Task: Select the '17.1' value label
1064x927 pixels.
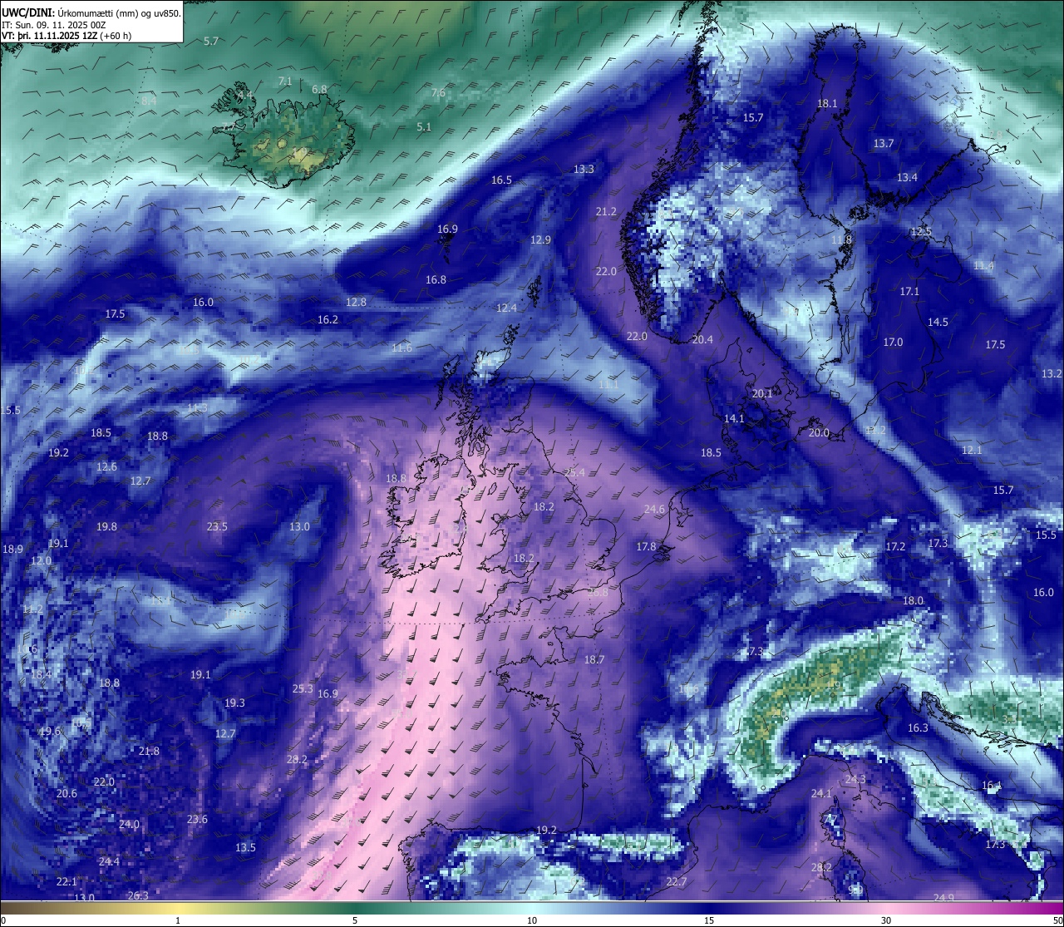Action: coord(909,292)
